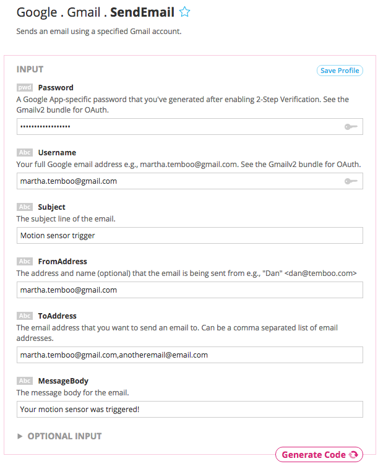Click the MessageBody input field
This screenshot has height=469, width=391.
click(x=189, y=410)
